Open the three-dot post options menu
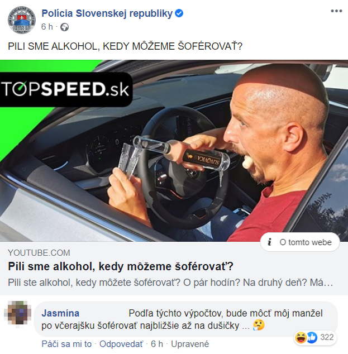348x354 pixels. 336,11
